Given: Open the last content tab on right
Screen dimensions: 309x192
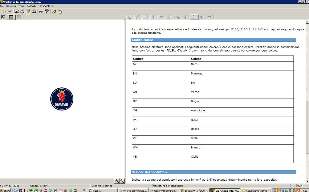Looking at the screenshot, I should click(x=210, y=17).
